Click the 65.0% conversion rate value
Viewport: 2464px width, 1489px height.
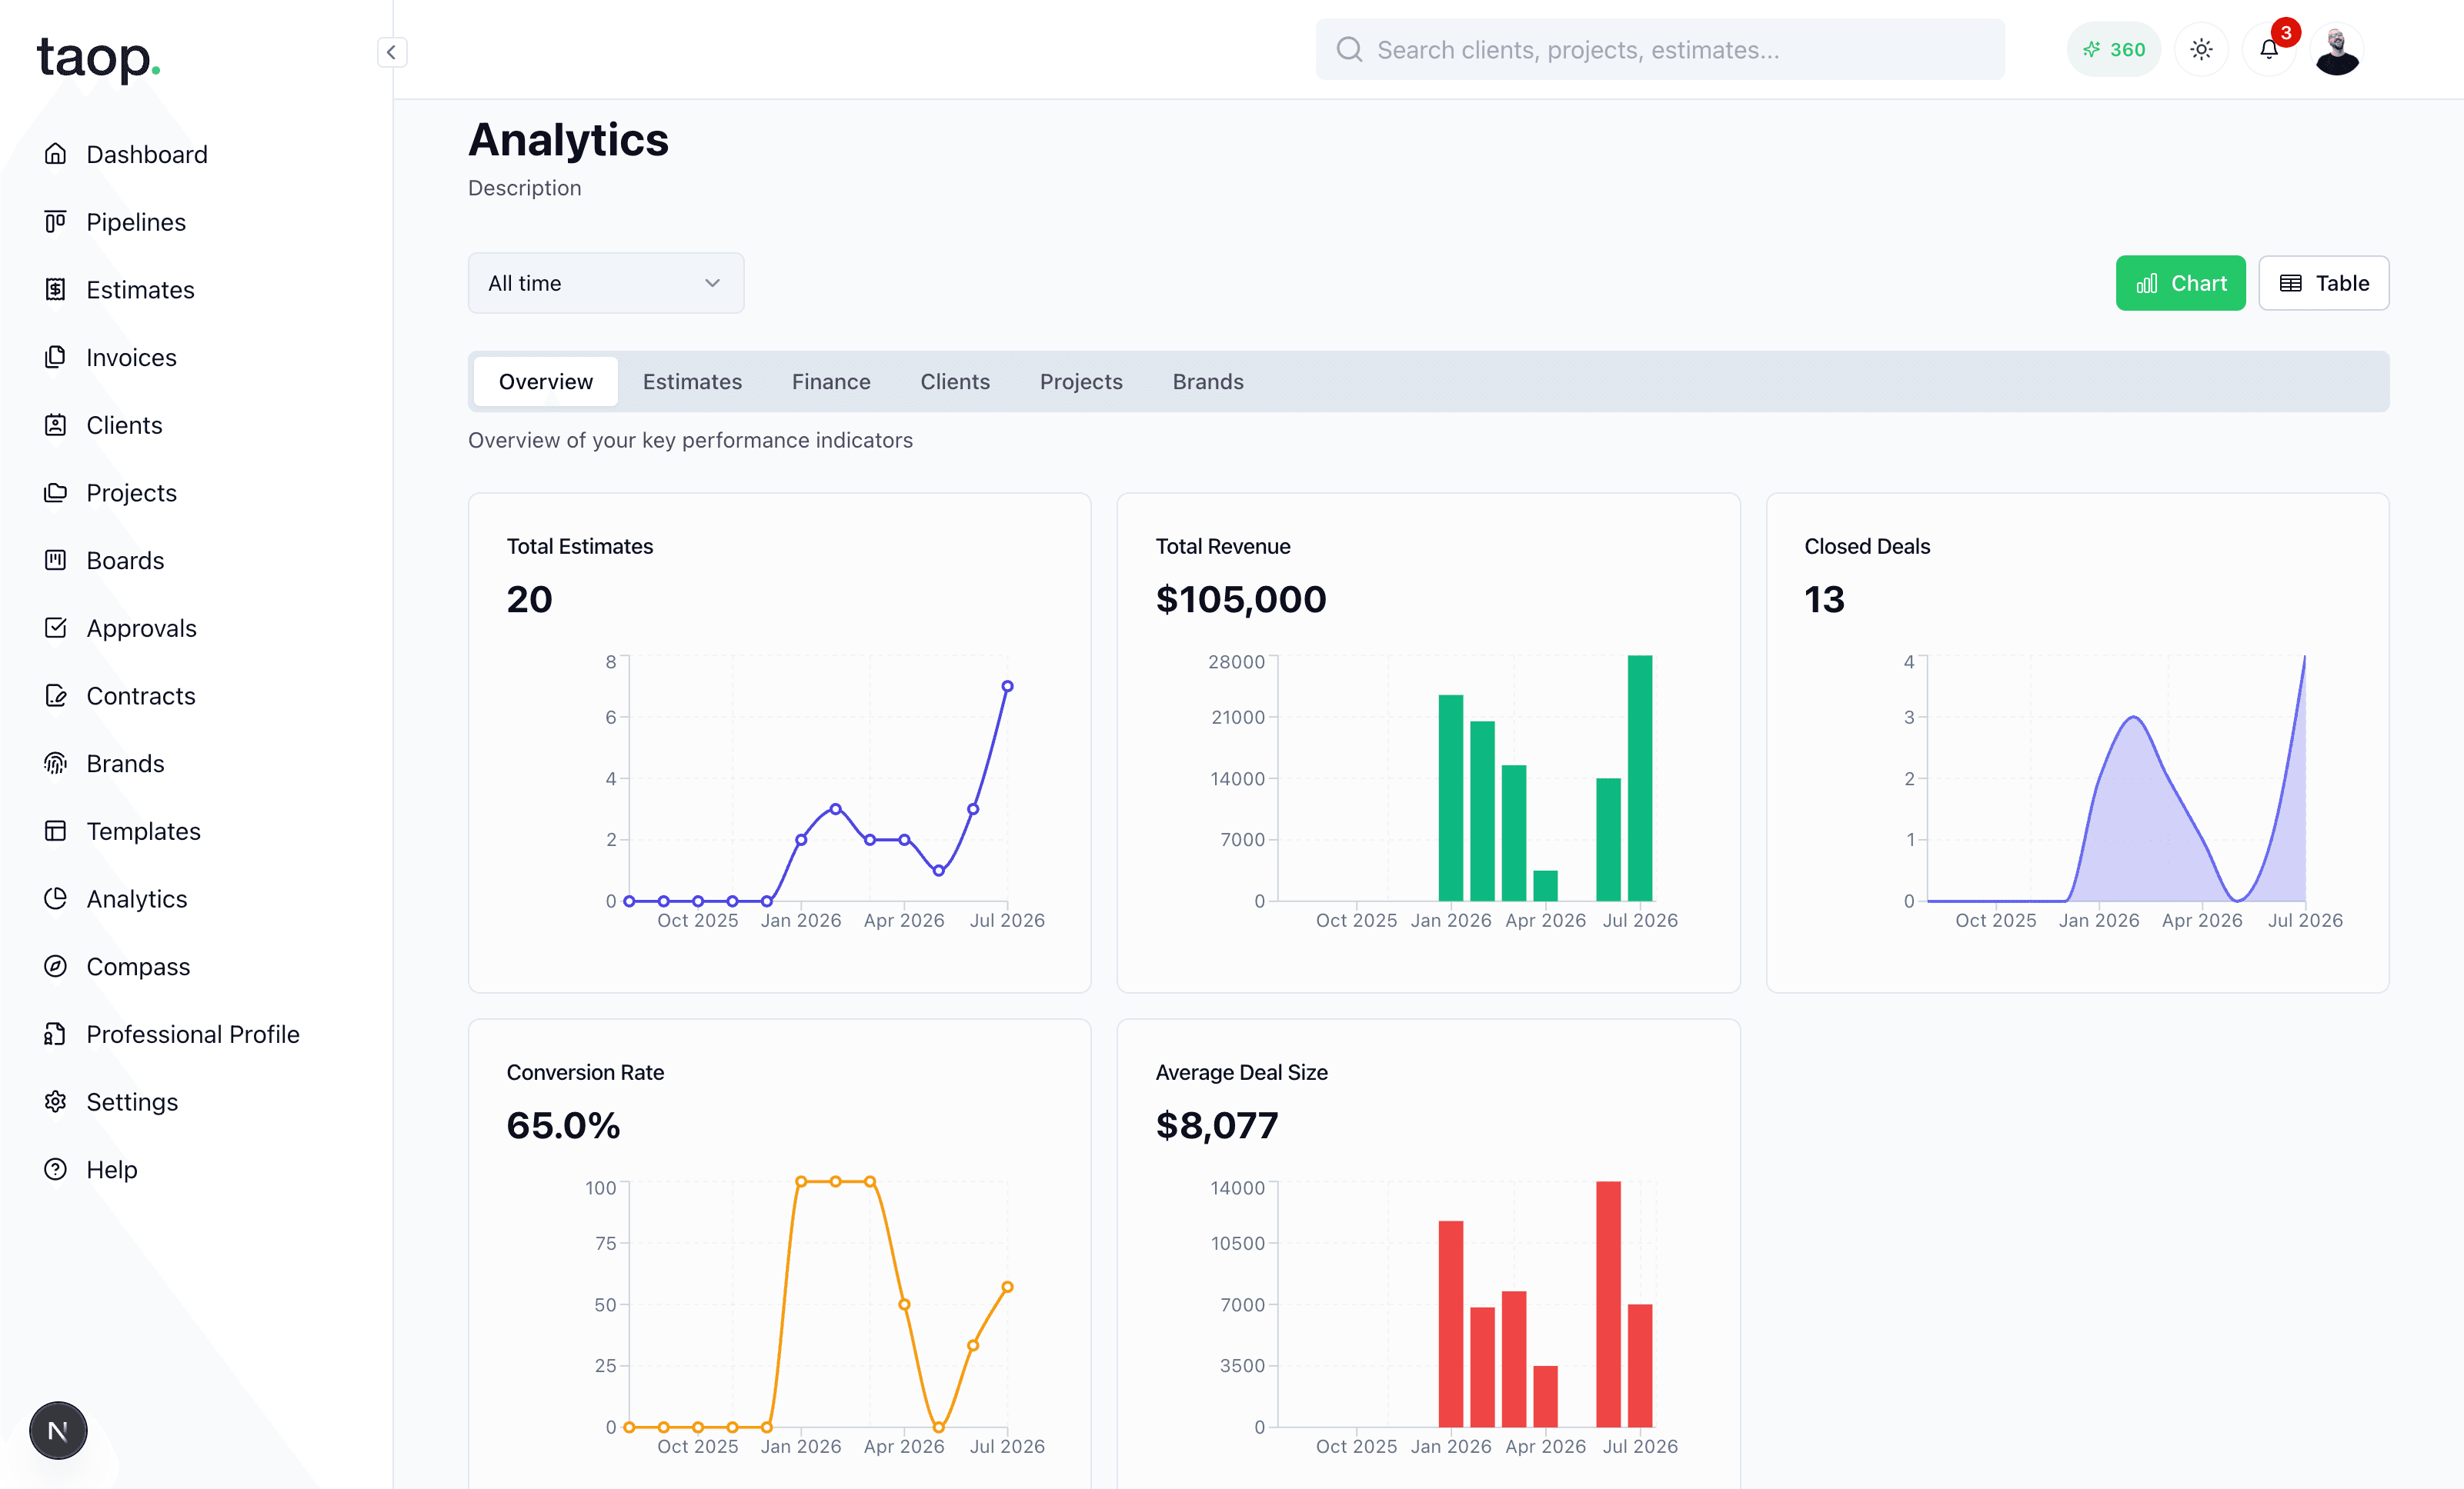coord(563,1125)
